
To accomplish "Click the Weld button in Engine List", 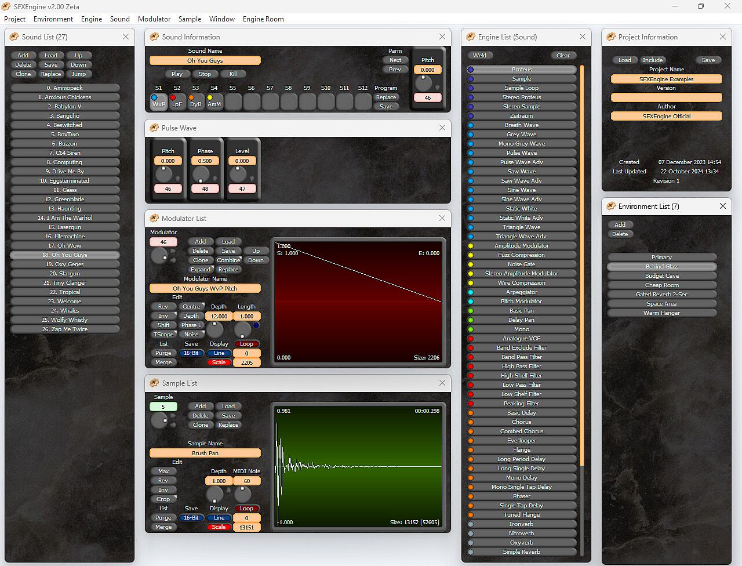I will pos(479,56).
